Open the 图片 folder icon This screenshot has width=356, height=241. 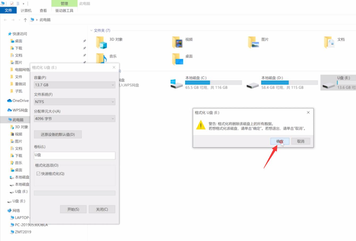(253, 42)
